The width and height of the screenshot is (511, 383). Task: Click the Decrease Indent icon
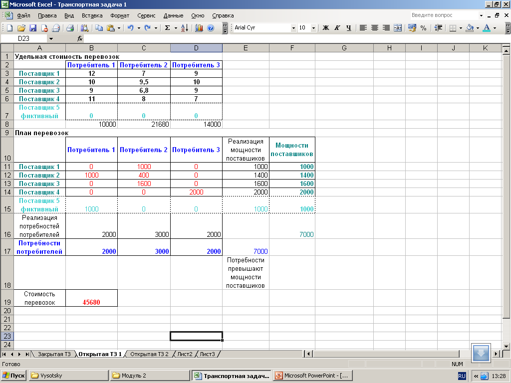[x=438, y=28]
